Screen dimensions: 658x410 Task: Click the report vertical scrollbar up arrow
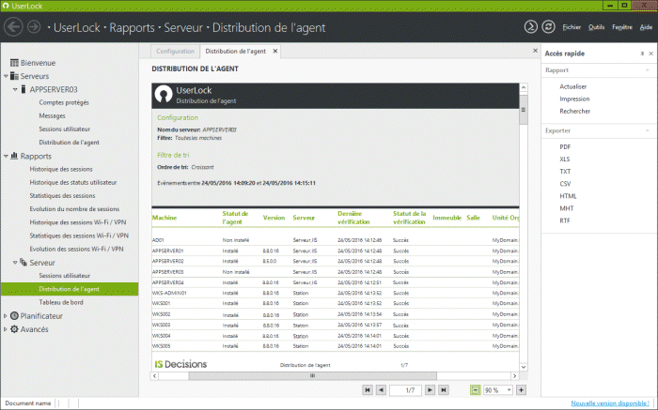[x=524, y=87]
